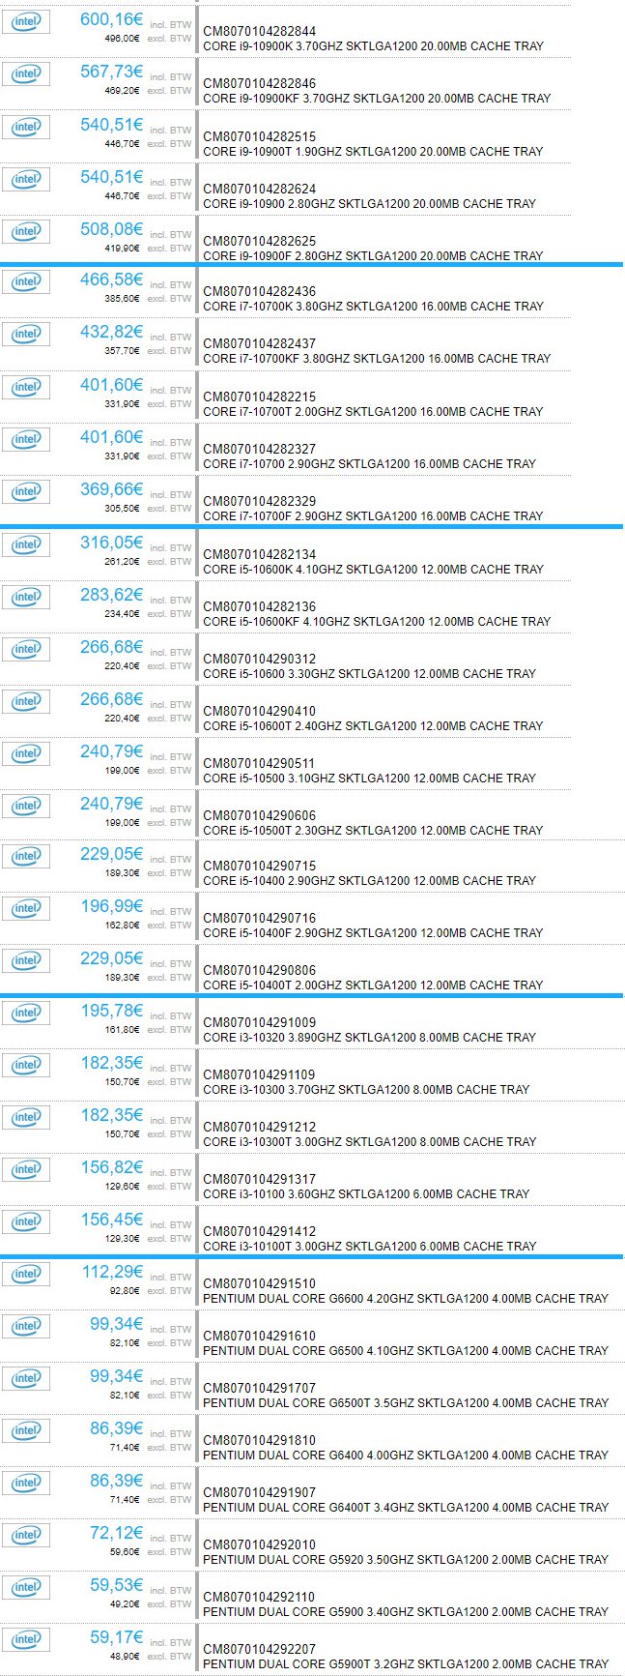Click the 283,62€ price
Image resolution: width=625 pixels, height=1676 pixels.
pyautogui.click(x=111, y=595)
